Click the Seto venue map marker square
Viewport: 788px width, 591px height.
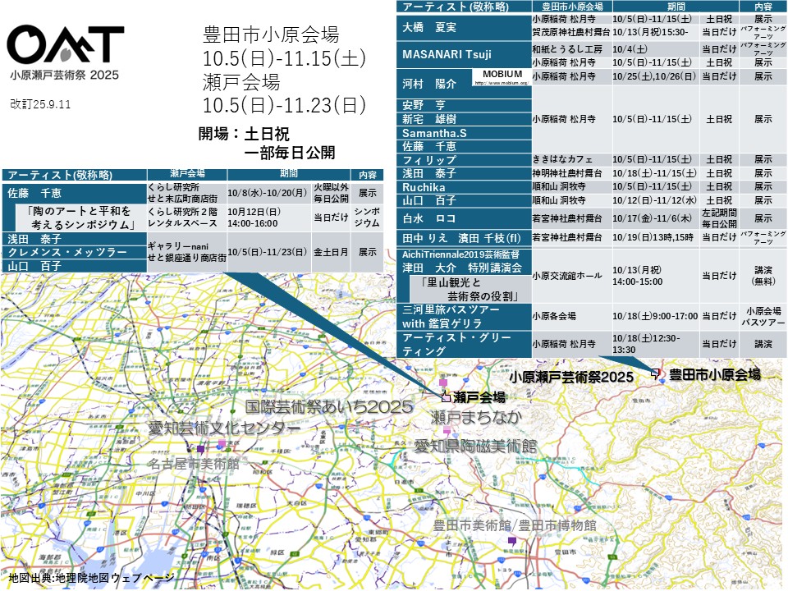point(447,397)
